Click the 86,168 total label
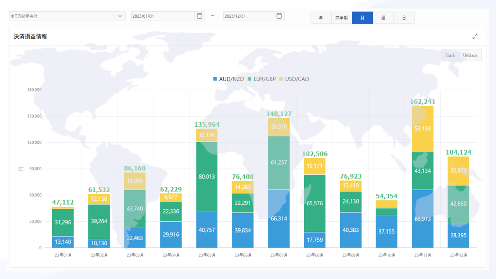This screenshot has width=496, height=279. coord(135,169)
